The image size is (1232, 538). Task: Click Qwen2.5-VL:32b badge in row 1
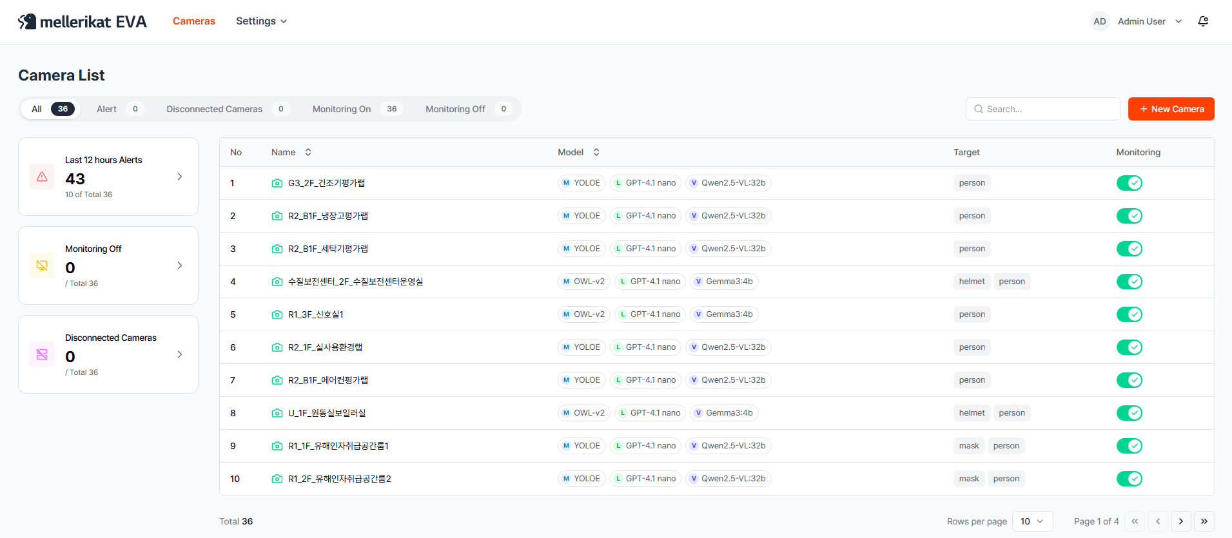728,183
